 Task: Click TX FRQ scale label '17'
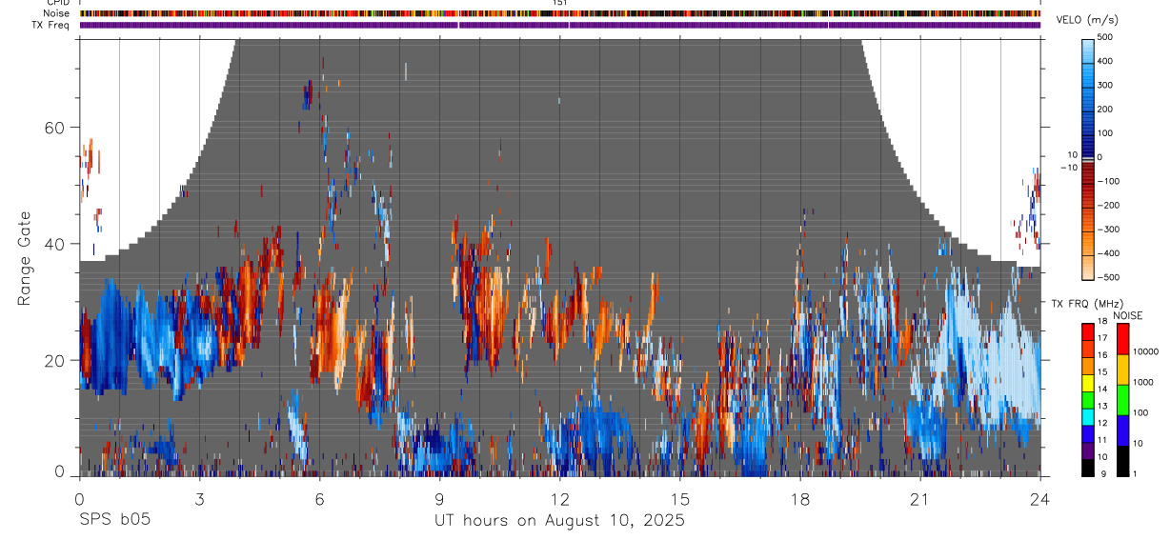click(1102, 338)
